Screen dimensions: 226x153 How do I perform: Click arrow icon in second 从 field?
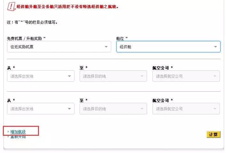tap(69, 109)
